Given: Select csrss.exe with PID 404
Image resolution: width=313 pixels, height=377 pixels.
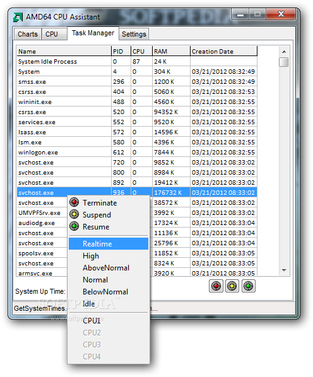Looking at the screenshot, I should 137,92.
